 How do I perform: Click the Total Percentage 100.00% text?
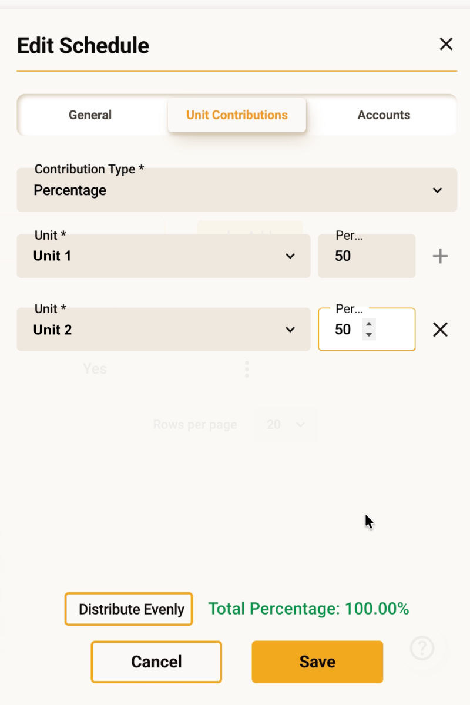308,609
